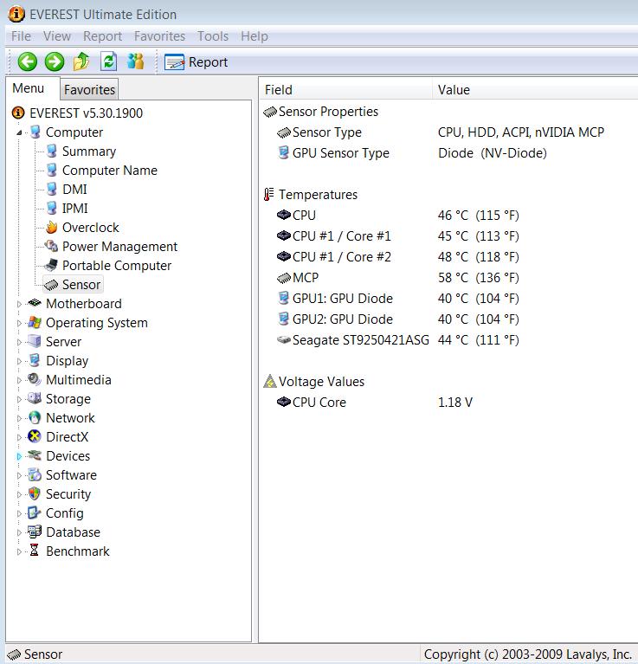Click the Overclock flame icon
Screen dimensions: 638x664
(x=52, y=228)
